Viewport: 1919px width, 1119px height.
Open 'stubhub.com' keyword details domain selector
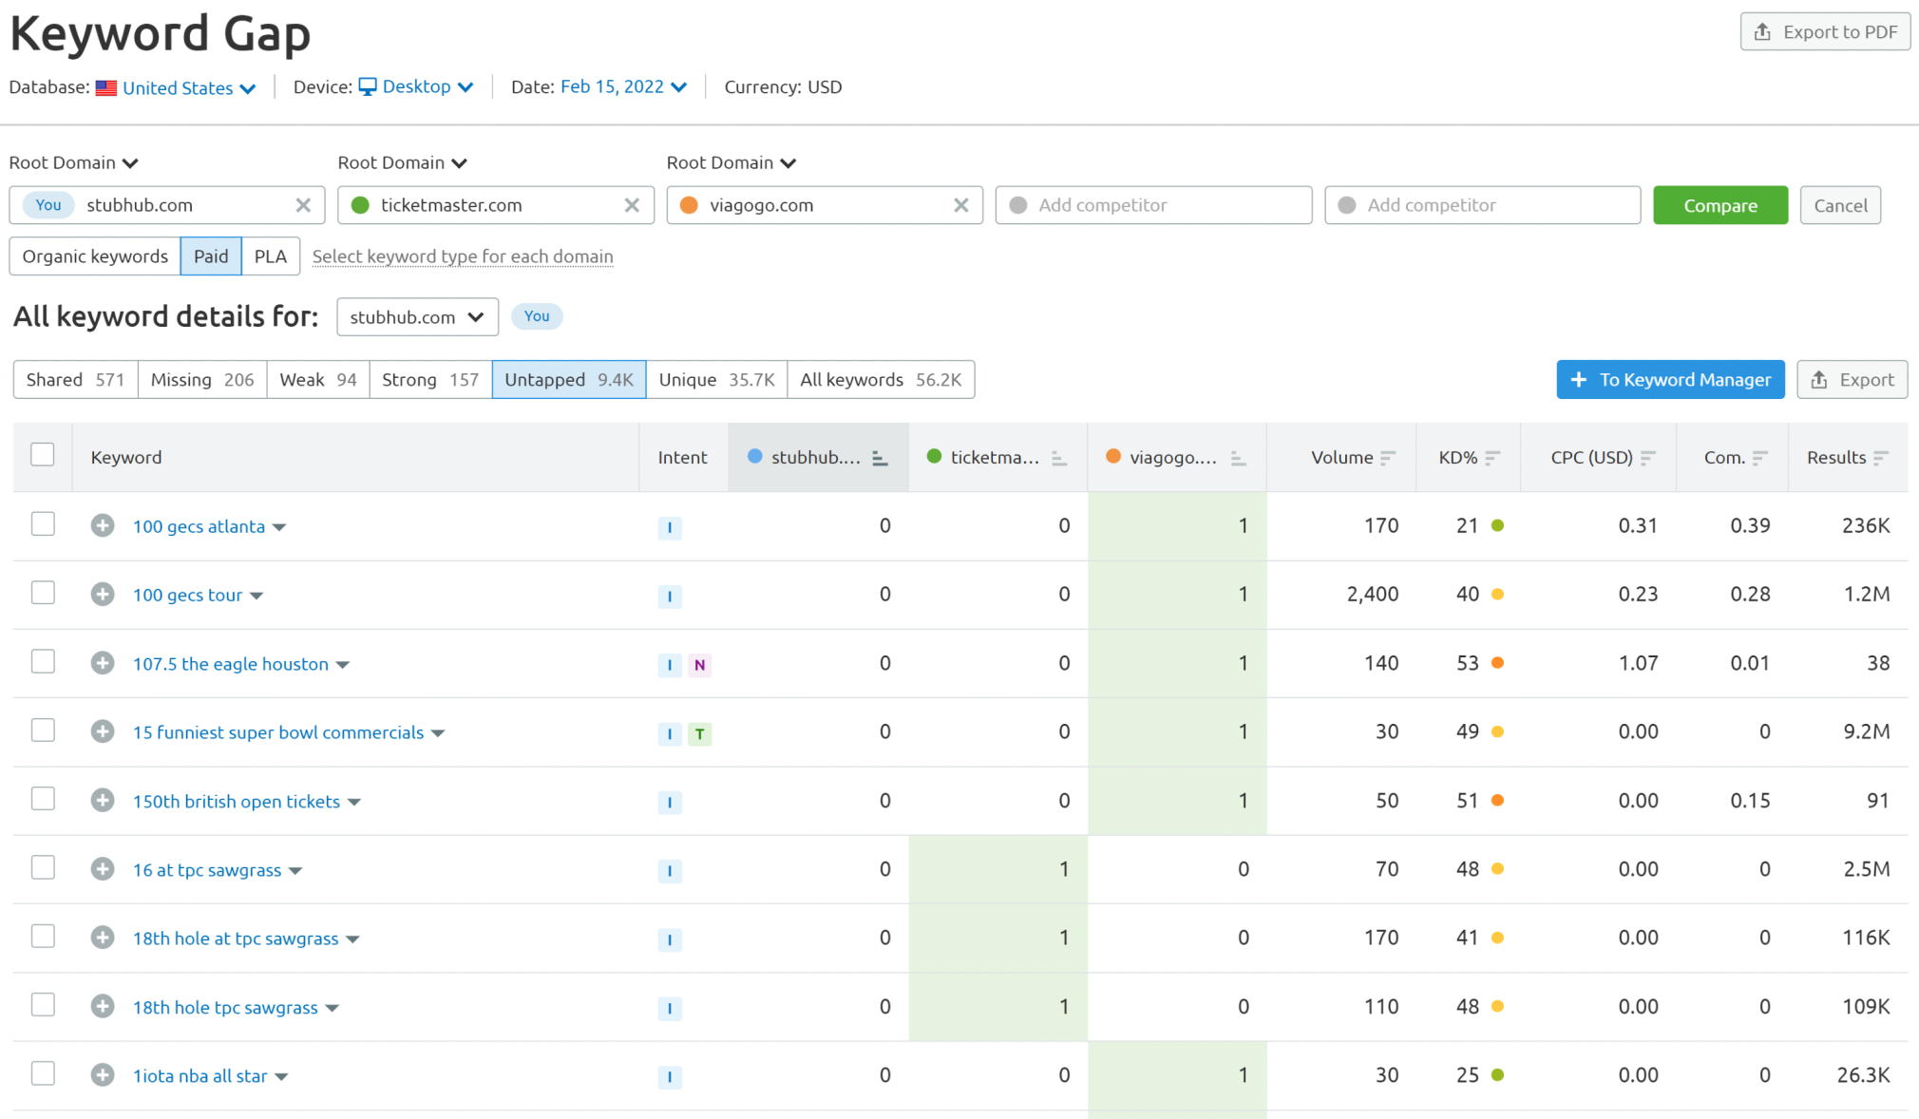point(417,317)
